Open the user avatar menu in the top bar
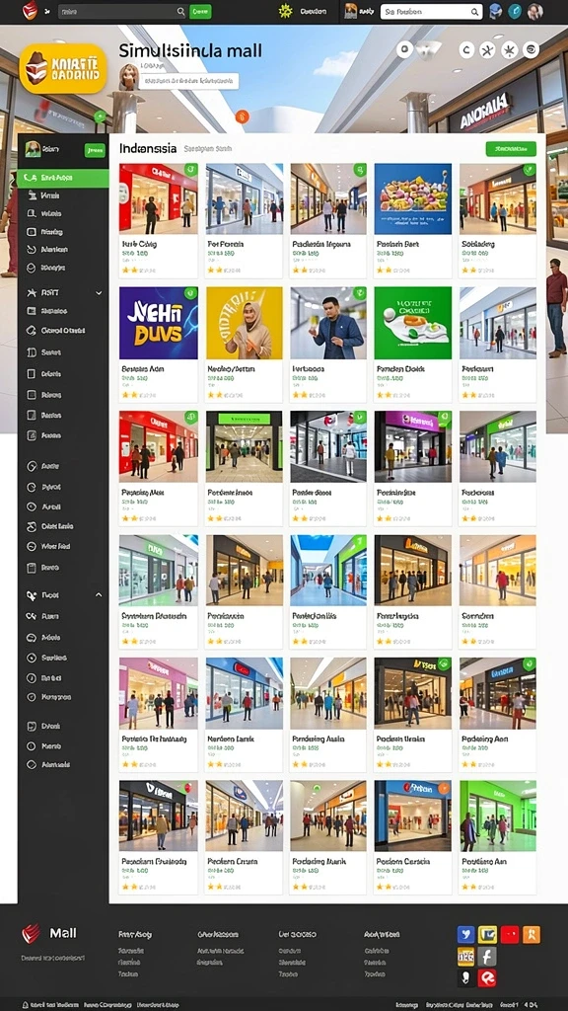568x1011 pixels. (534, 11)
